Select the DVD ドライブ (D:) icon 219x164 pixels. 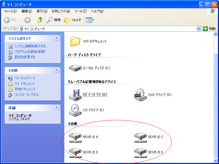pos(140,95)
